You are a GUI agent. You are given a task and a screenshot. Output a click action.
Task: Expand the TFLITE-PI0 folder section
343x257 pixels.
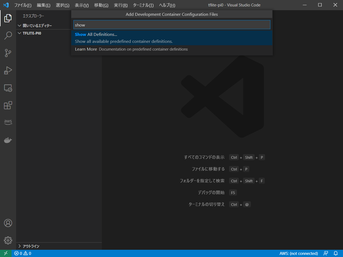click(x=32, y=33)
